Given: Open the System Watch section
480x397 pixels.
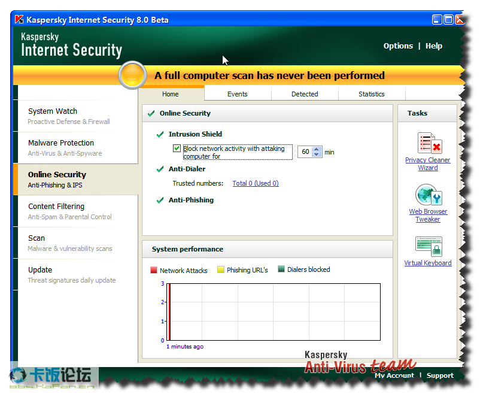Looking at the screenshot, I should (x=78, y=116).
